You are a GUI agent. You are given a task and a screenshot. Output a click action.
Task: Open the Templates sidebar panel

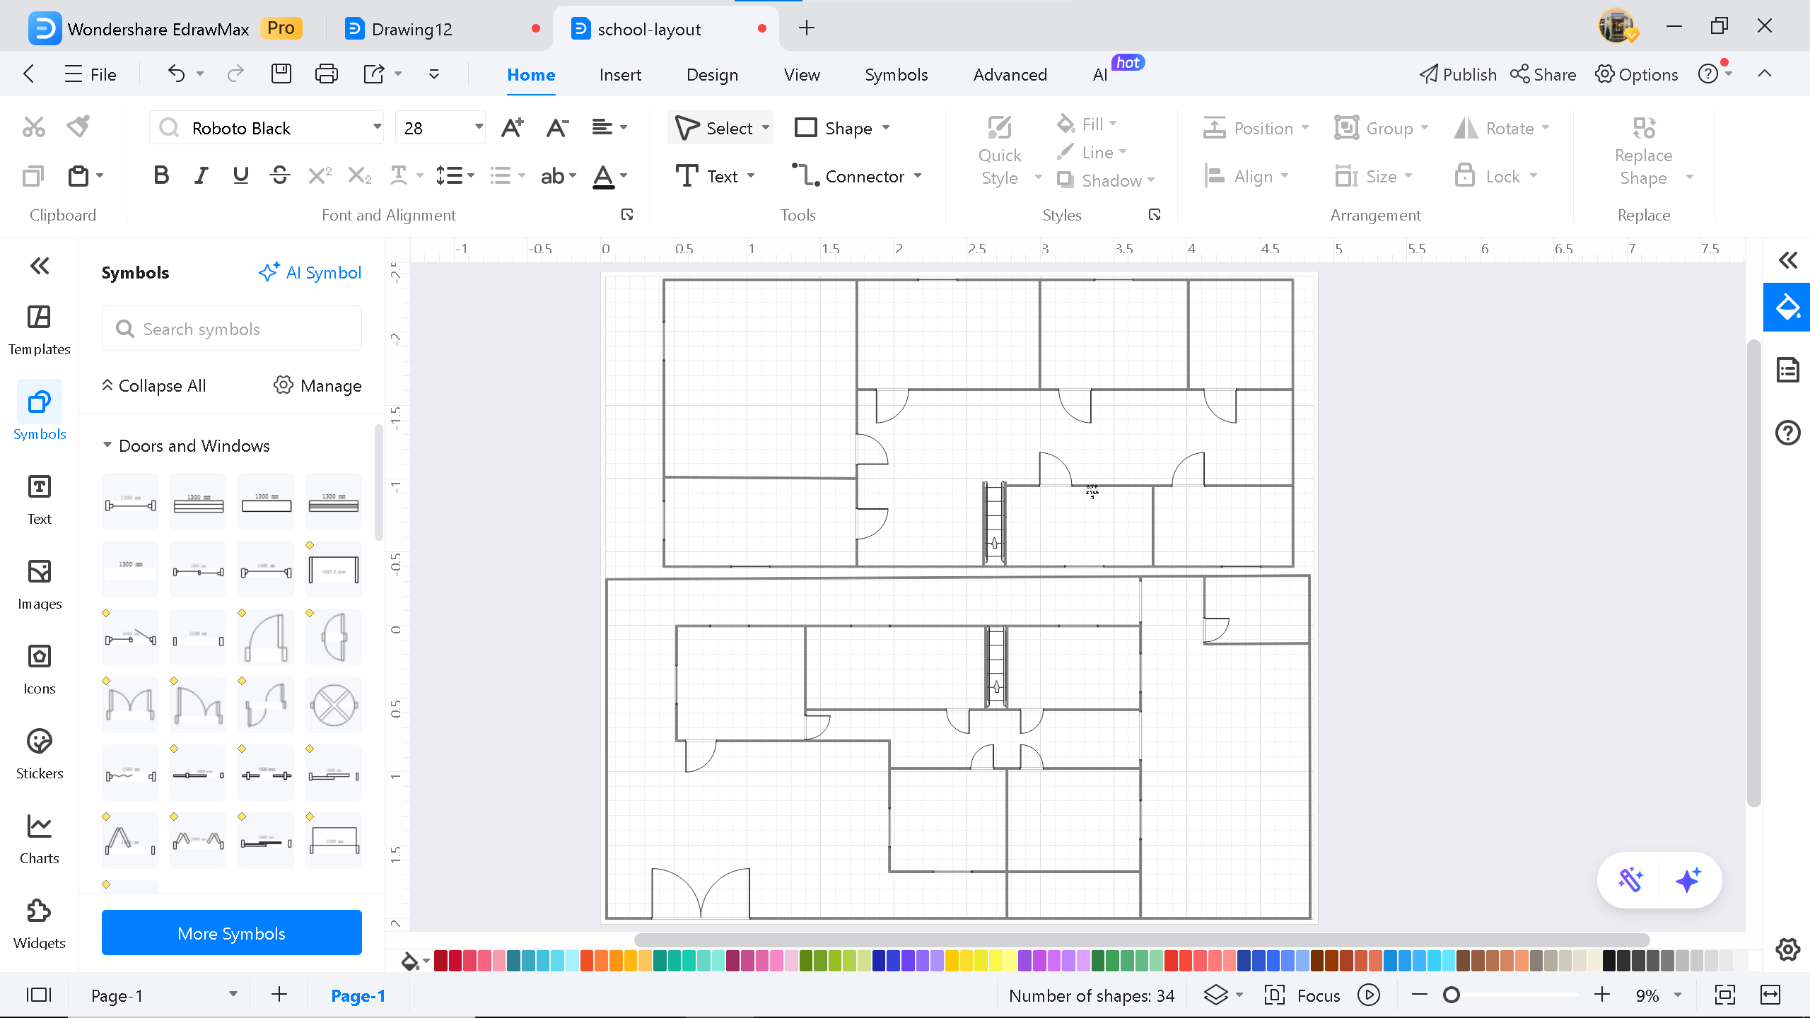(x=40, y=330)
